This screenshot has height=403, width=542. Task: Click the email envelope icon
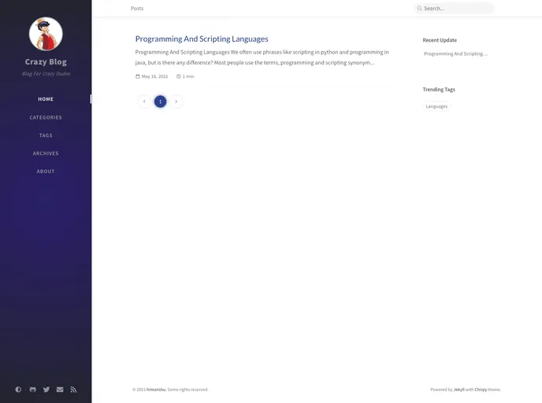coord(60,389)
